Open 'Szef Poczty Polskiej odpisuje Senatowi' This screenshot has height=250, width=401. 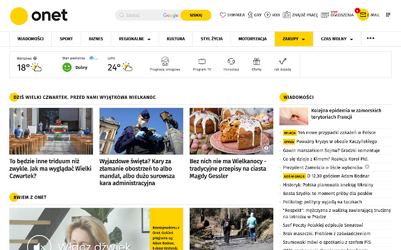323,225
